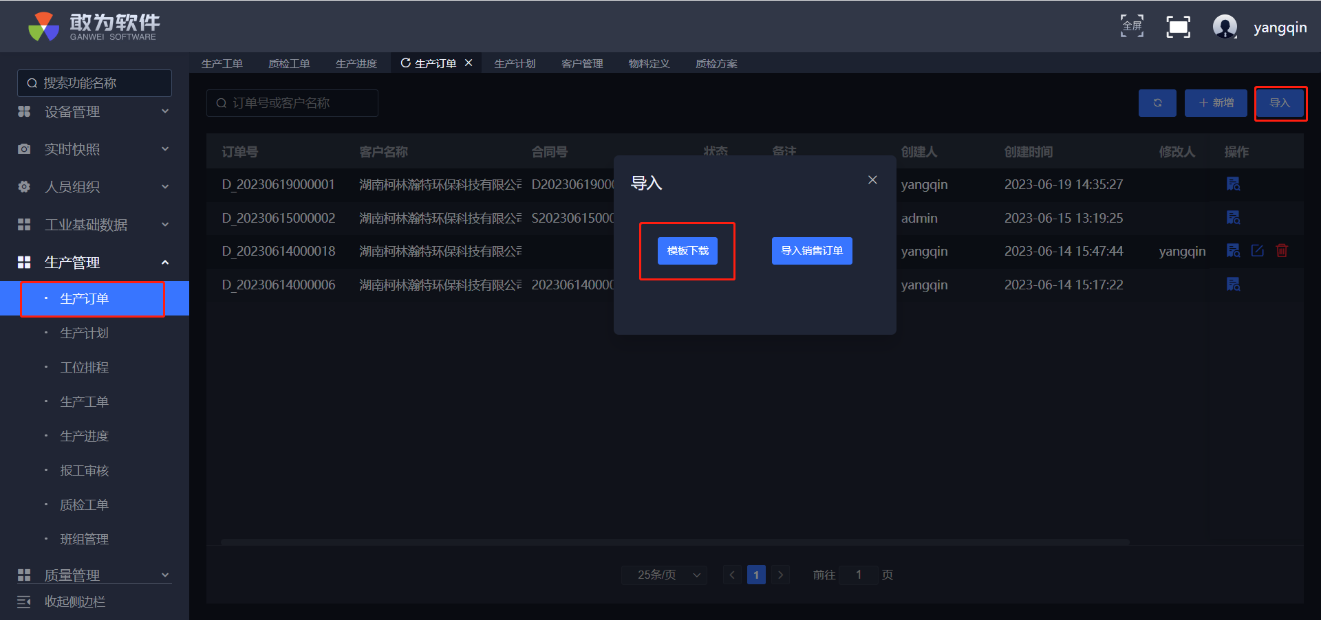Open the yangqin user avatar

click(1225, 27)
